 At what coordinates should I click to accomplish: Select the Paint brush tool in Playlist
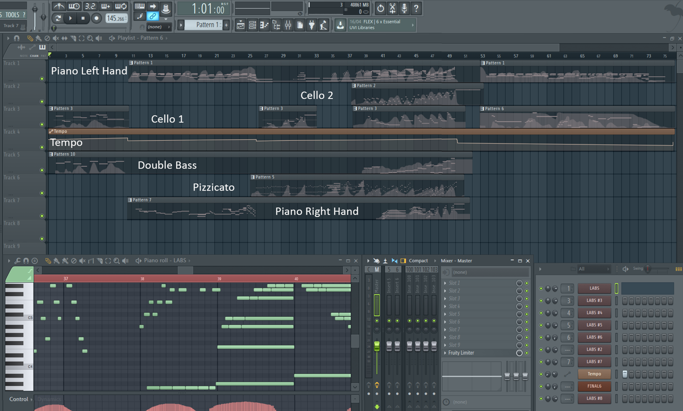pyautogui.click(x=38, y=38)
